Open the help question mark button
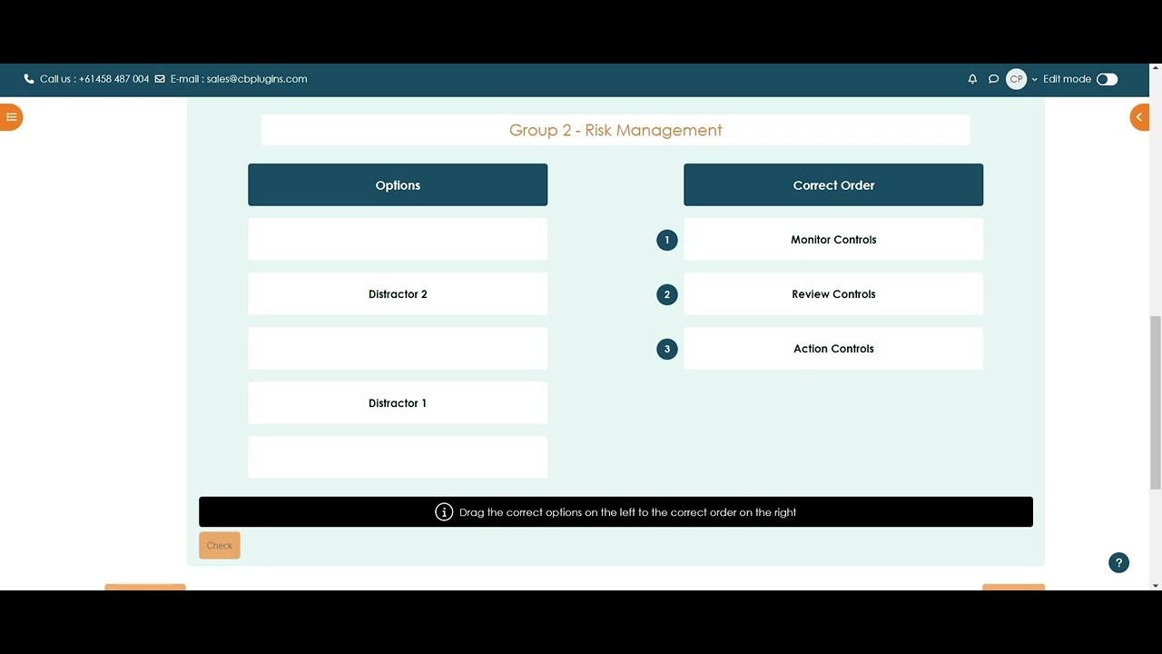The width and height of the screenshot is (1162, 654). pyautogui.click(x=1118, y=563)
